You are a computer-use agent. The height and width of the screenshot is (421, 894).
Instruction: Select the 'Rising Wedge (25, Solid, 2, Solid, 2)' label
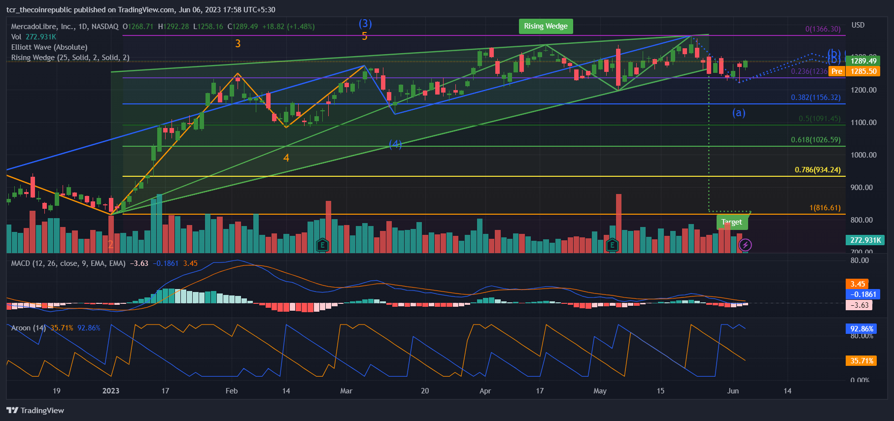click(70, 58)
